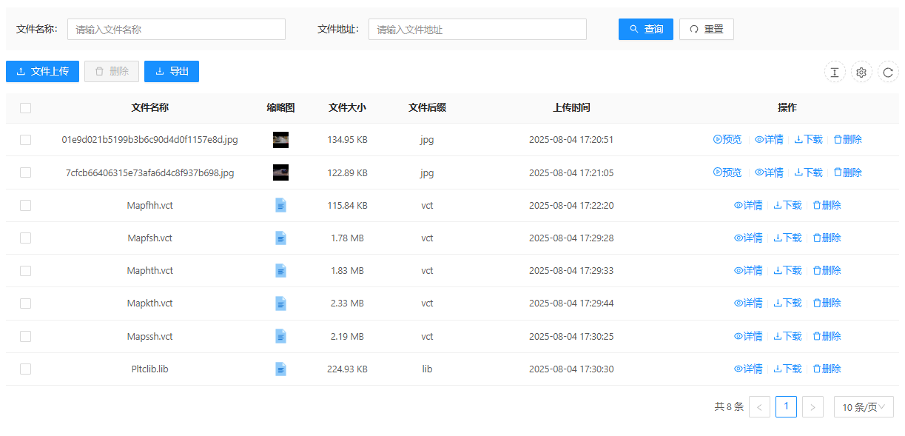Click file icon for Pltclib.lib

280,369
